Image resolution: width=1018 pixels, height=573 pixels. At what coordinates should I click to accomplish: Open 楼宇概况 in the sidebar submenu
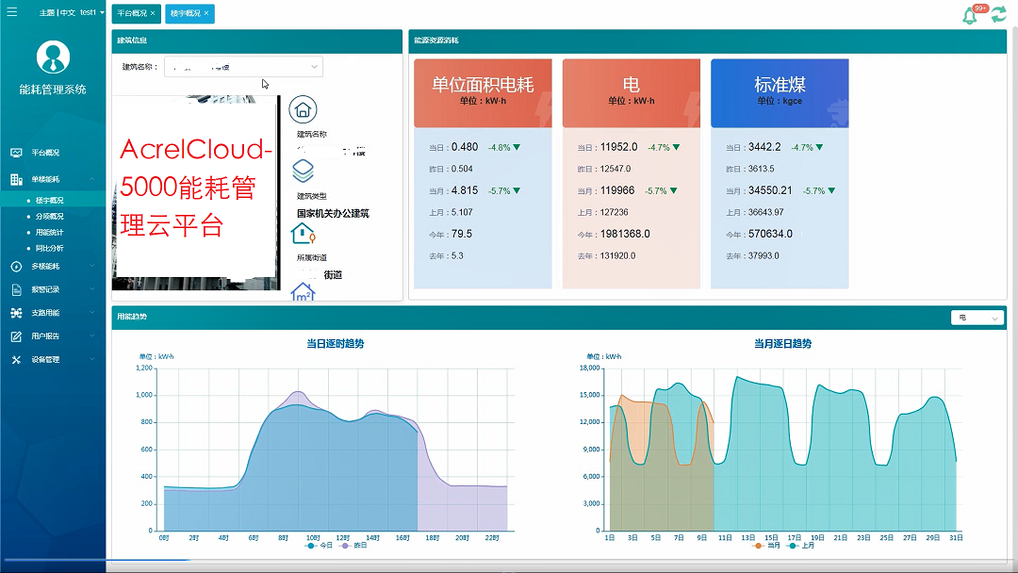tap(49, 201)
